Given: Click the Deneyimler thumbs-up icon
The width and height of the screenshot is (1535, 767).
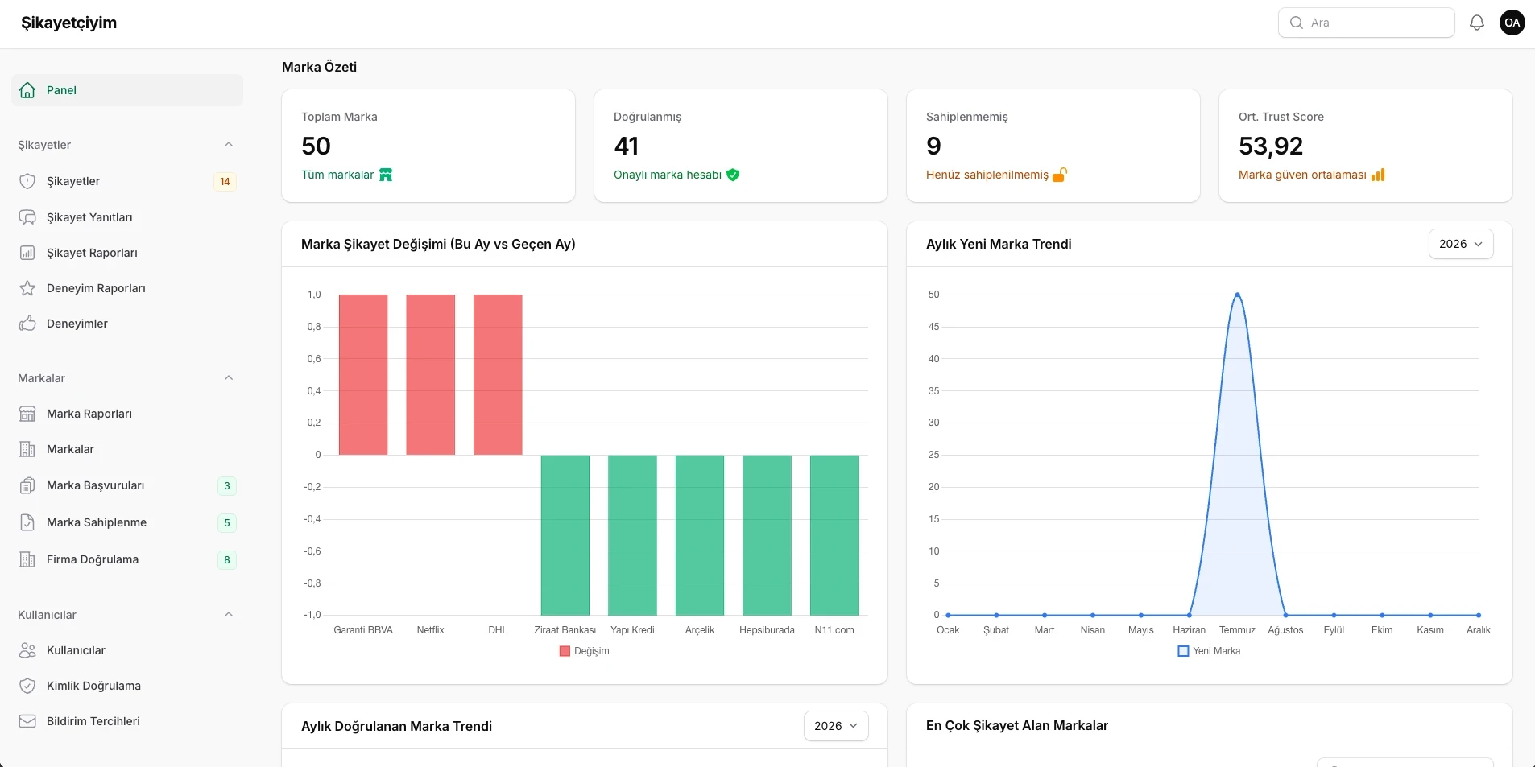Looking at the screenshot, I should (27, 324).
